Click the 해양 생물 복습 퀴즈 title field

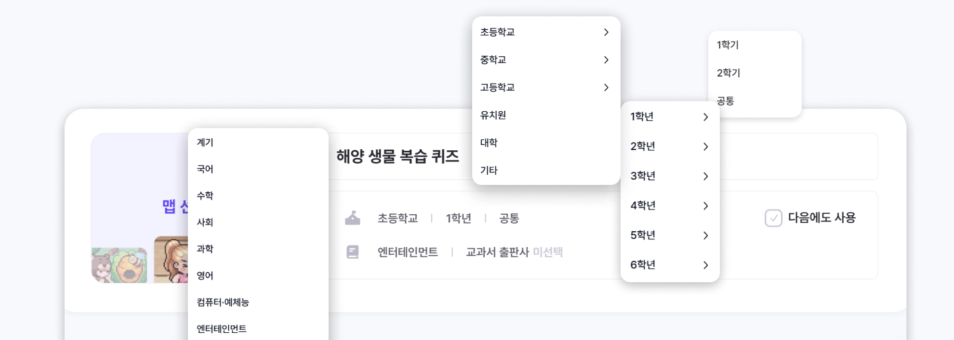398,157
